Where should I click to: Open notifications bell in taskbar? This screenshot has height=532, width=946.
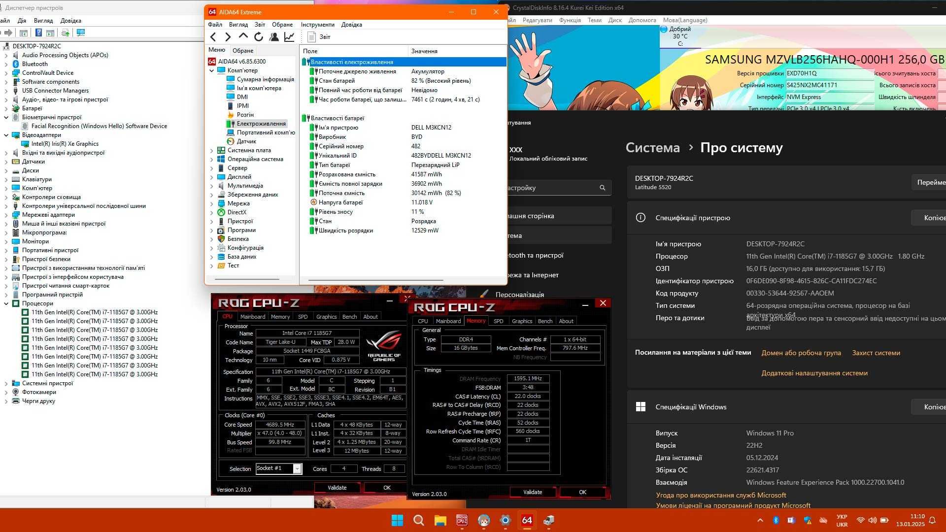pos(932,520)
